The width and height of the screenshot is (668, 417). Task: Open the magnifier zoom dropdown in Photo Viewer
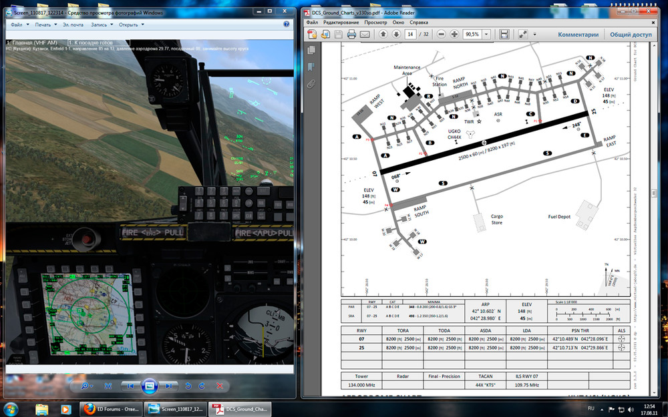(x=86, y=386)
